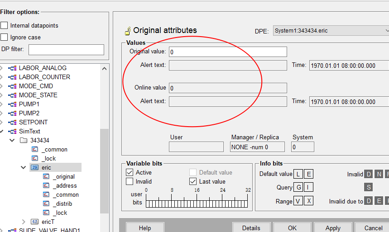Click the config icon beside eric _common
Screen dimensions: 389x232
pos(46,194)
